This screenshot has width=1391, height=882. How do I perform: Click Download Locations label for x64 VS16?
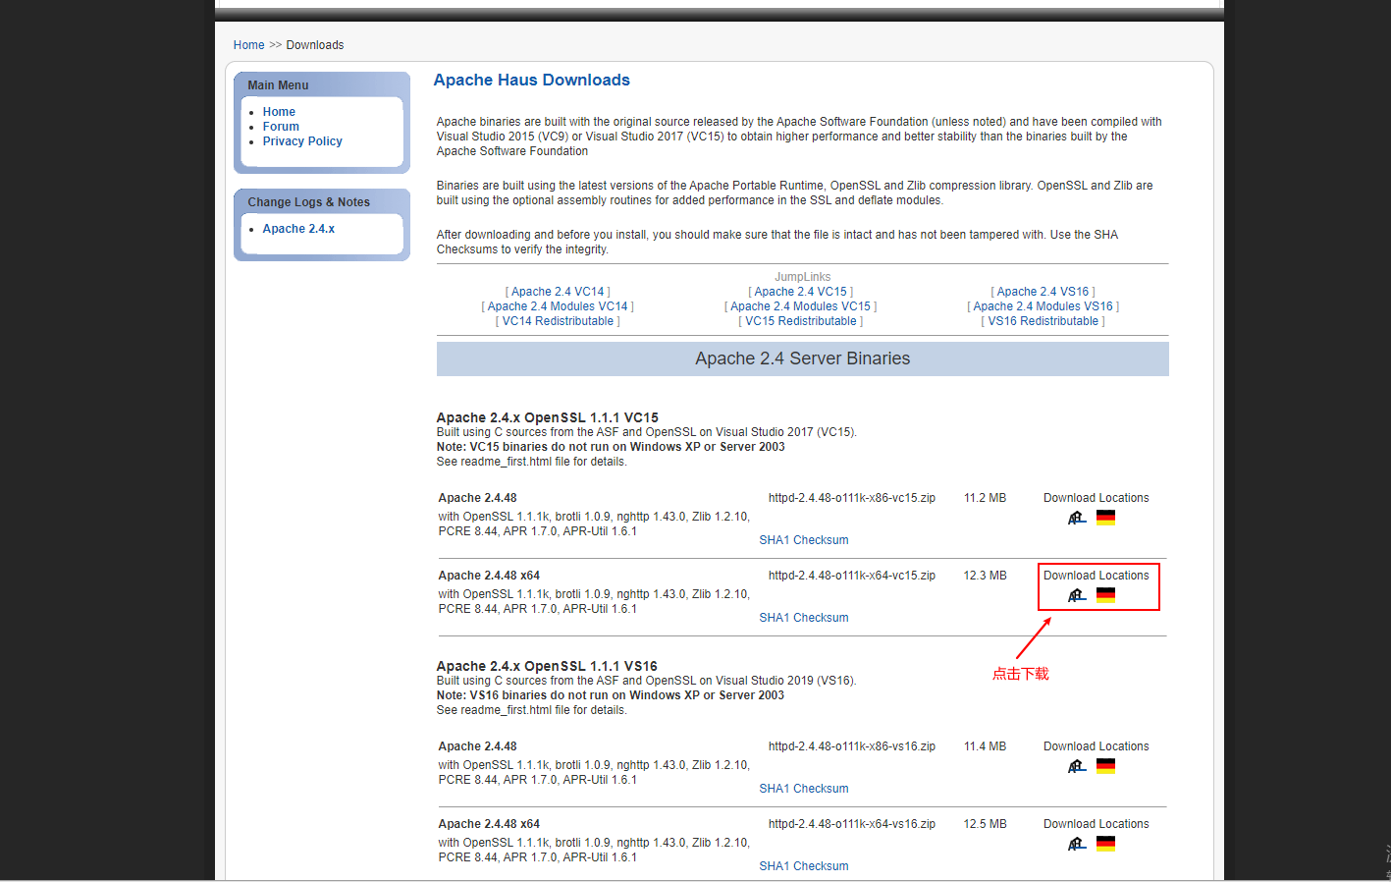point(1097,824)
